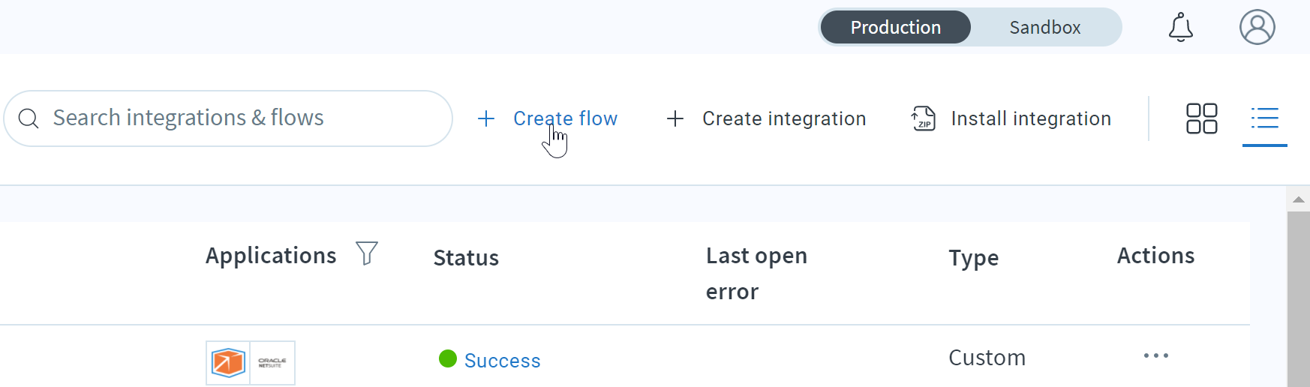The width and height of the screenshot is (1310, 387).
Task: Open the three-dot Actions menu
Action: 1155,355
